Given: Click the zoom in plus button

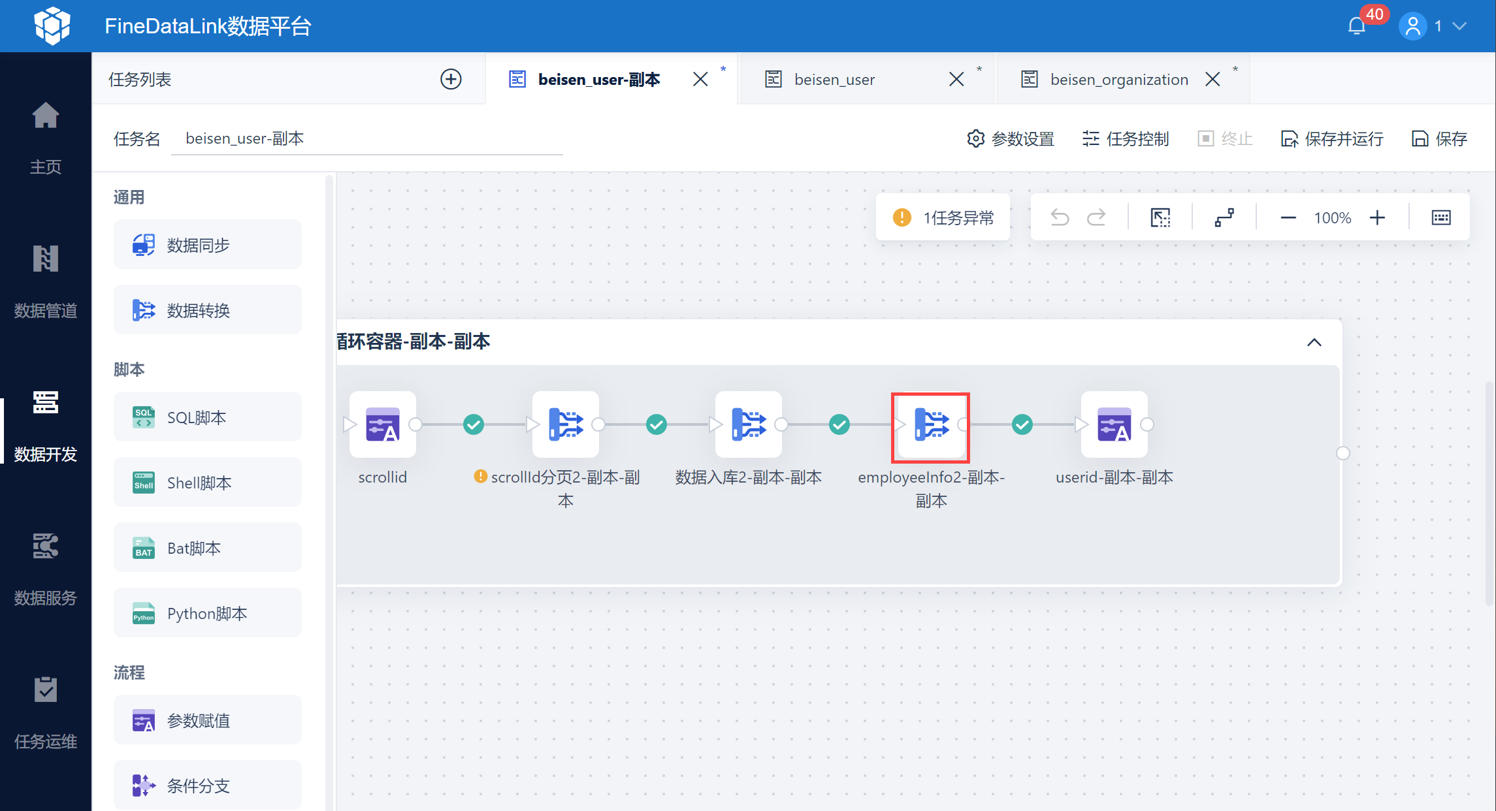Looking at the screenshot, I should 1377,217.
